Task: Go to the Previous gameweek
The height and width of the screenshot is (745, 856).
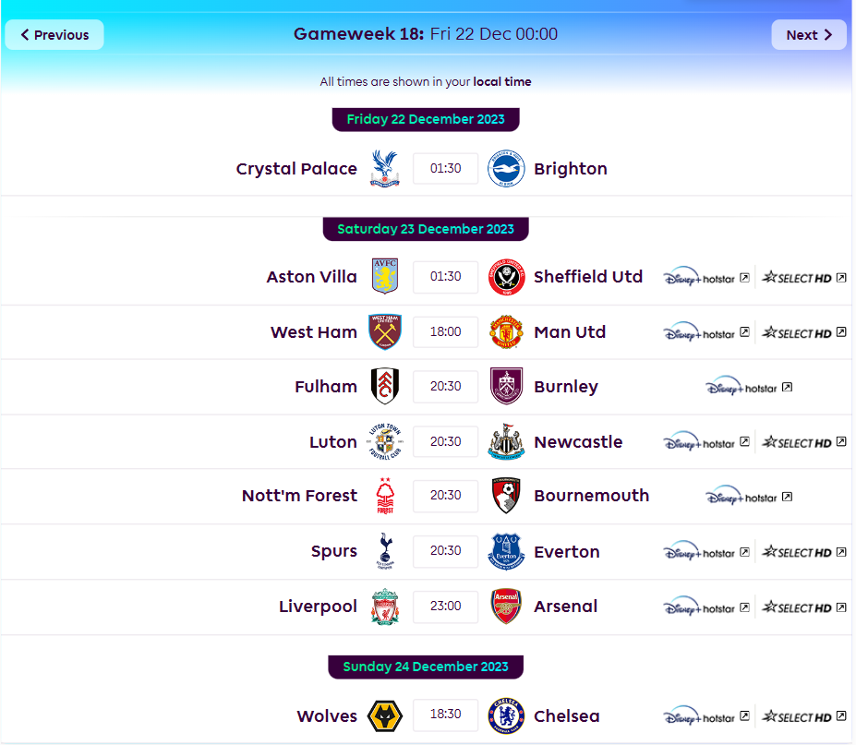Action: coord(54,35)
